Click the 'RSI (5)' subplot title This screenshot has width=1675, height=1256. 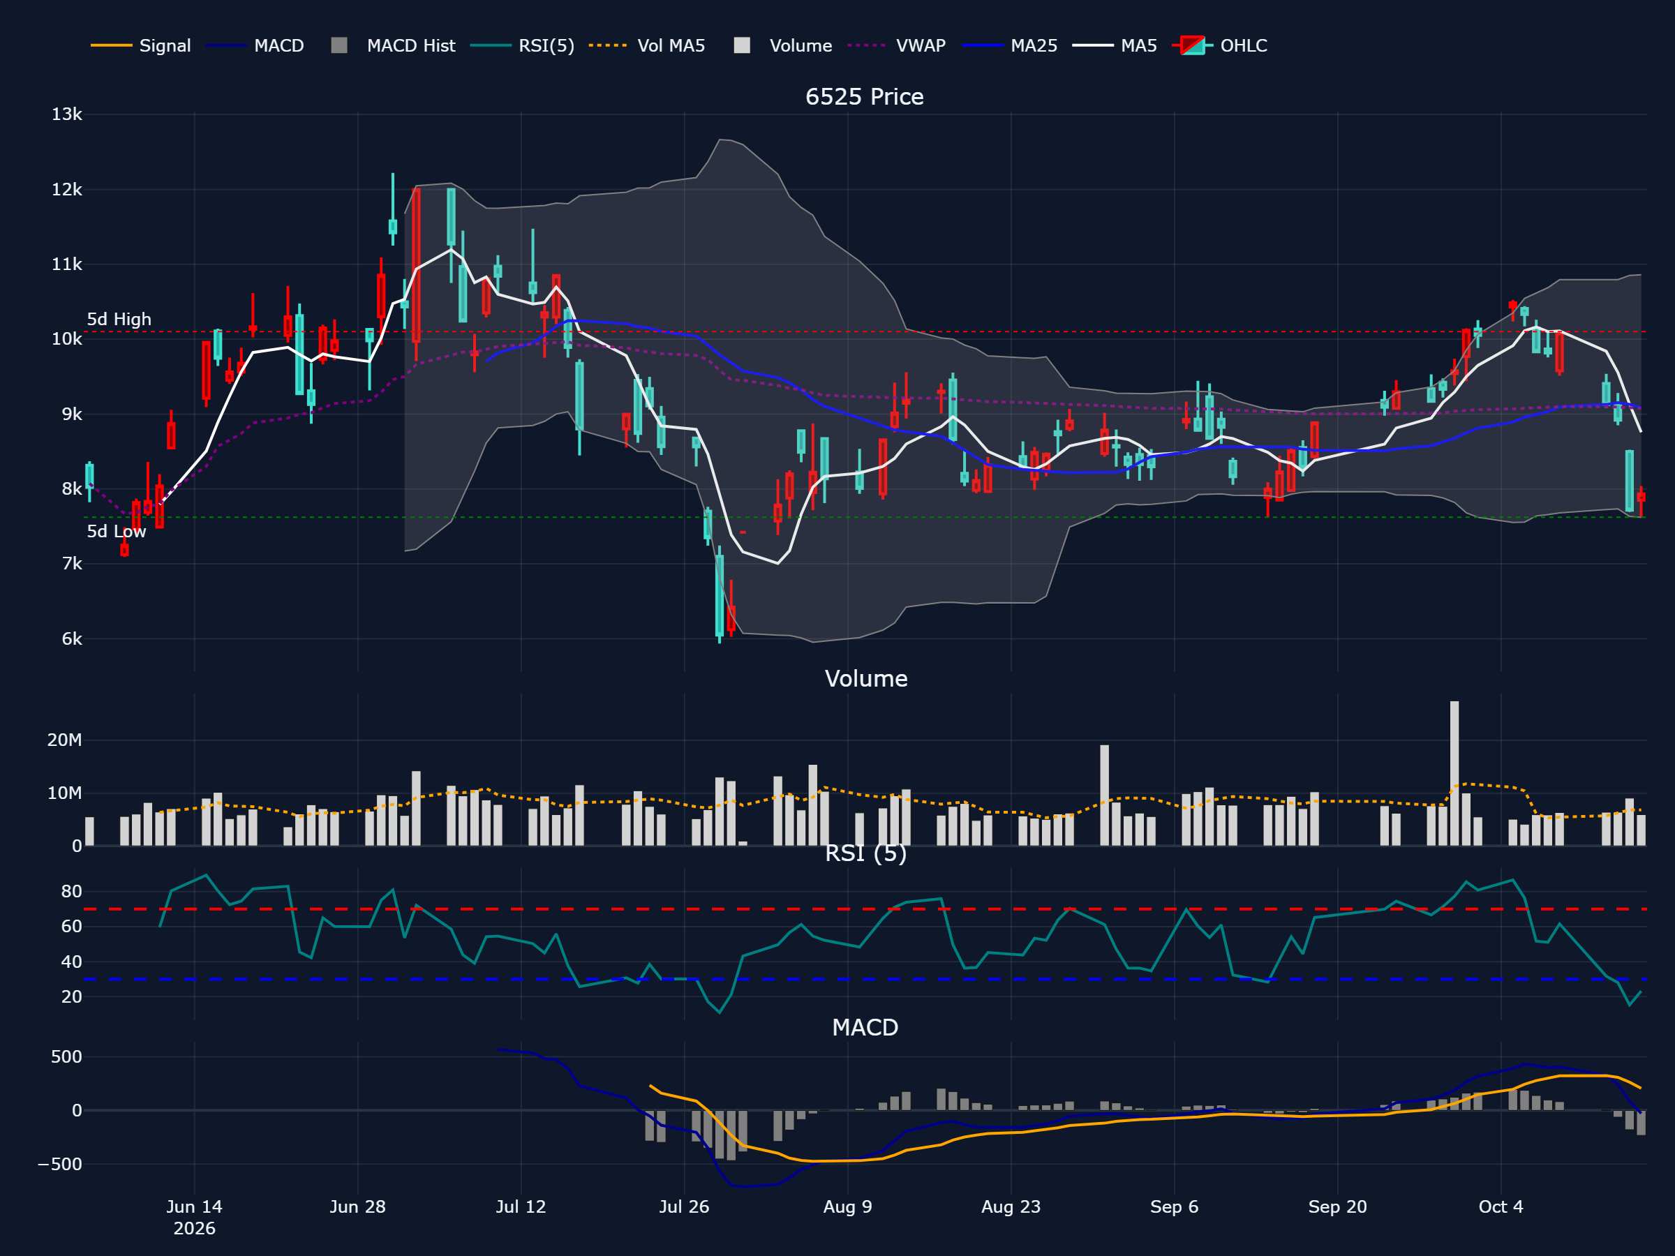pyautogui.click(x=865, y=853)
